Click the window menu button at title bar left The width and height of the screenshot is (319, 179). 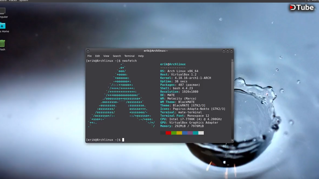coord(88,51)
